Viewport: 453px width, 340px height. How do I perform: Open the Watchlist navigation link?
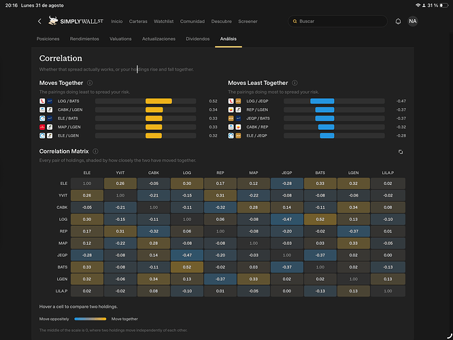(163, 21)
